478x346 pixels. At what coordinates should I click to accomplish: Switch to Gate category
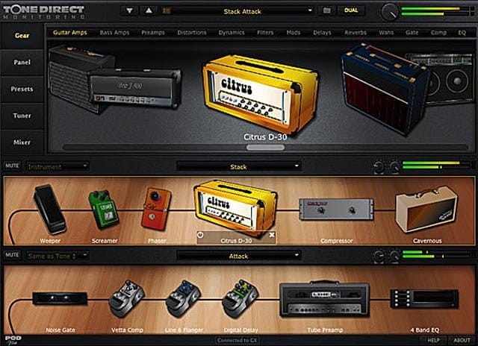[412, 33]
